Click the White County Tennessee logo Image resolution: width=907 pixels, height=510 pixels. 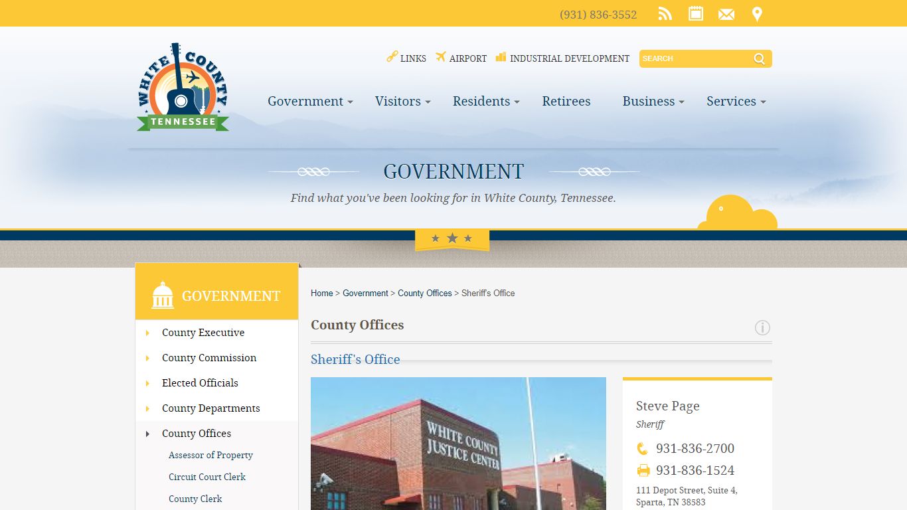click(183, 87)
